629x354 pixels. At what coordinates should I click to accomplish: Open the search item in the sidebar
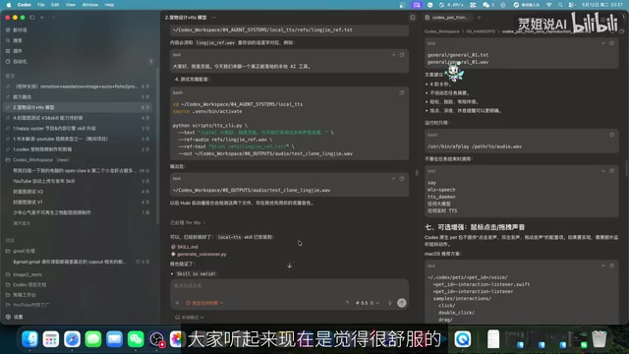15,40
